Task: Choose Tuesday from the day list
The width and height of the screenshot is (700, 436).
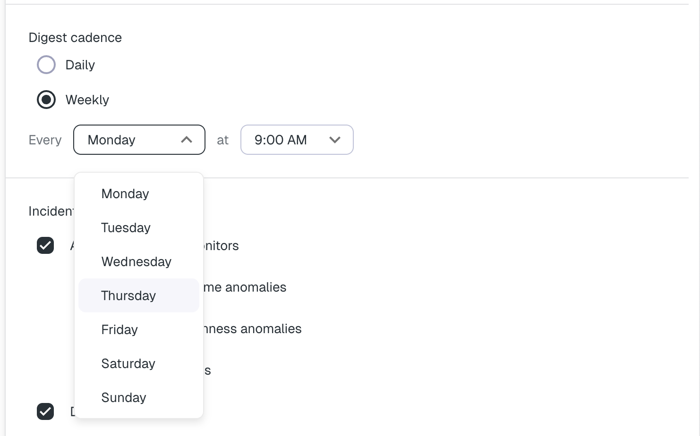Action: click(x=126, y=227)
